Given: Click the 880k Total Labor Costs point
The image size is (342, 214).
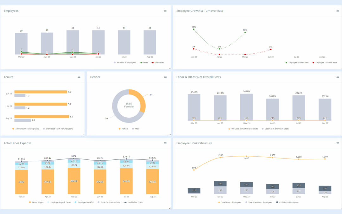Looking at the screenshot, I should tap(74, 159).
